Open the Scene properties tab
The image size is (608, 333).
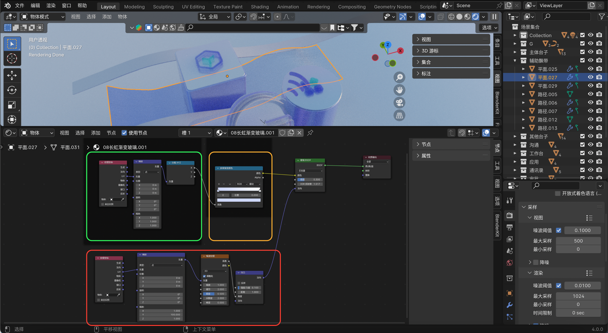(x=509, y=251)
